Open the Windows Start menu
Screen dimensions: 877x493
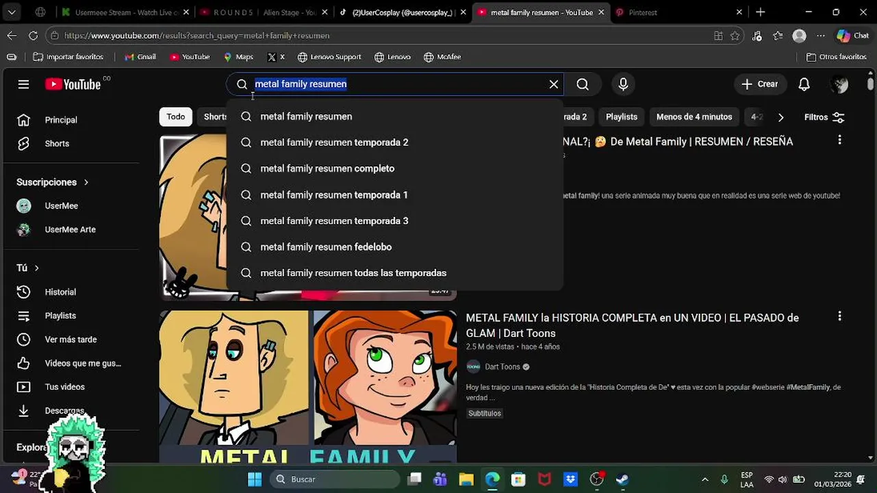[255, 479]
